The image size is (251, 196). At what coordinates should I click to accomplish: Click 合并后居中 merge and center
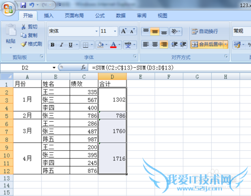coord(207,44)
